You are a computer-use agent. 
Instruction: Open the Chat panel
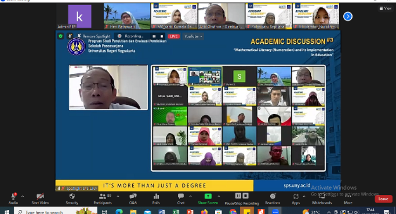click(181, 198)
